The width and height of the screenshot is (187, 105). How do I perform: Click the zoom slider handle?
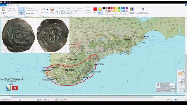click(176, 100)
